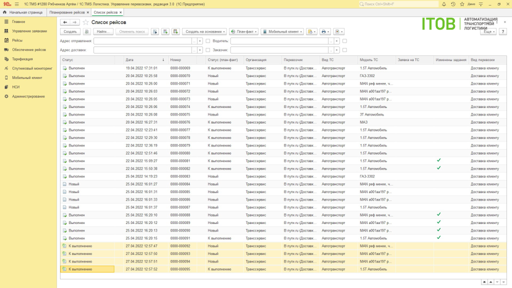Image resolution: width=512 pixels, height=288 pixels.
Task: Sort by Дата column header
Action: coord(145,60)
